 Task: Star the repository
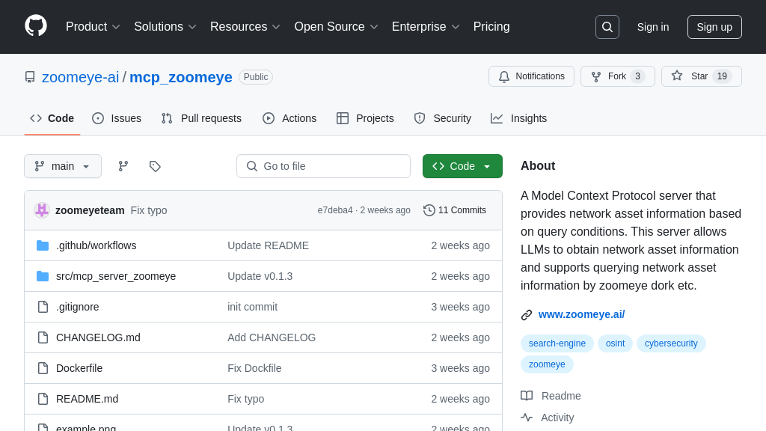[702, 76]
